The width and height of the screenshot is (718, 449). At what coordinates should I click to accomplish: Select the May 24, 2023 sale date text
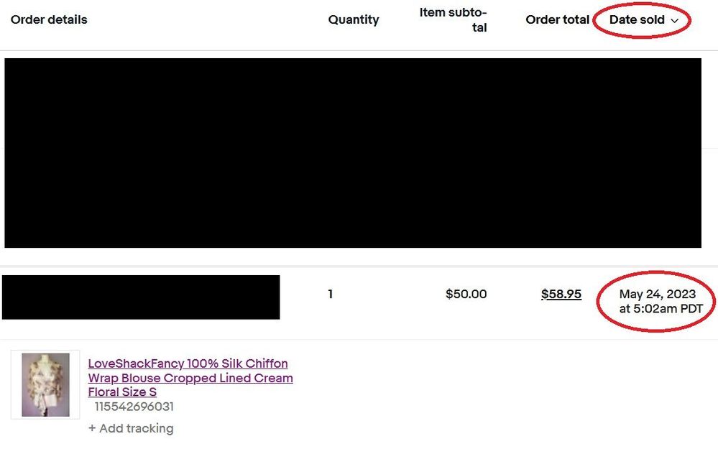pyautogui.click(x=657, y=294)
